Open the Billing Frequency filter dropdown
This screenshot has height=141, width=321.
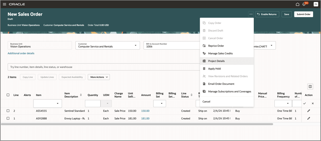[x=288, y=103]
